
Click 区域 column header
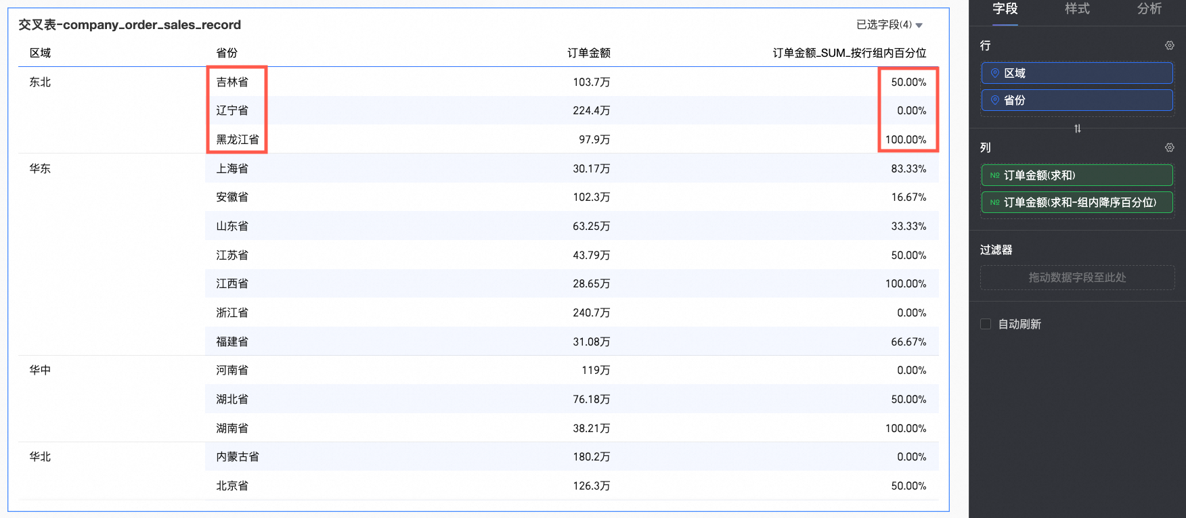coord(40,53)
